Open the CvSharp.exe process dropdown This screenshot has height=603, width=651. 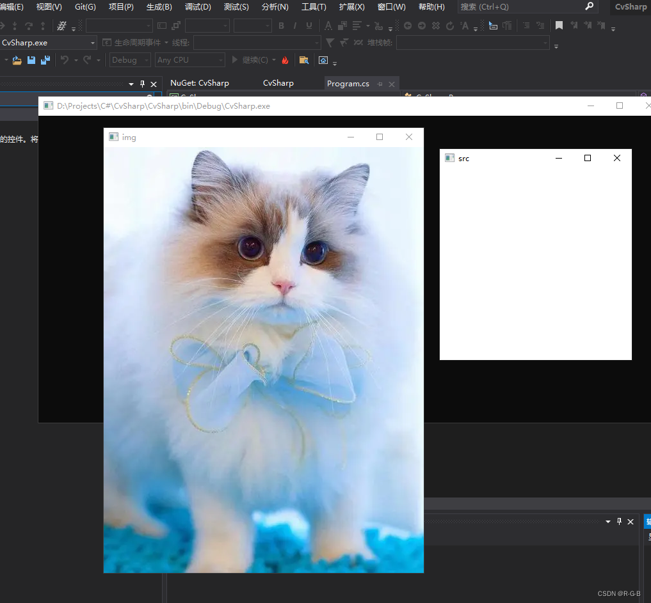pyautogui.click(x=48, y=43)
